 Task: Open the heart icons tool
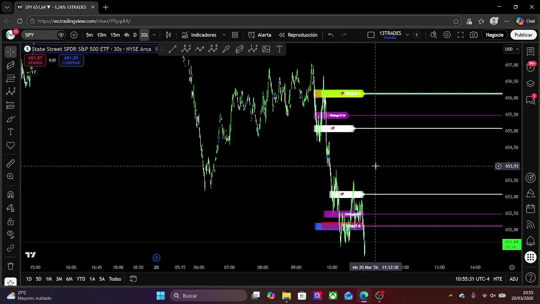point(11,146)
